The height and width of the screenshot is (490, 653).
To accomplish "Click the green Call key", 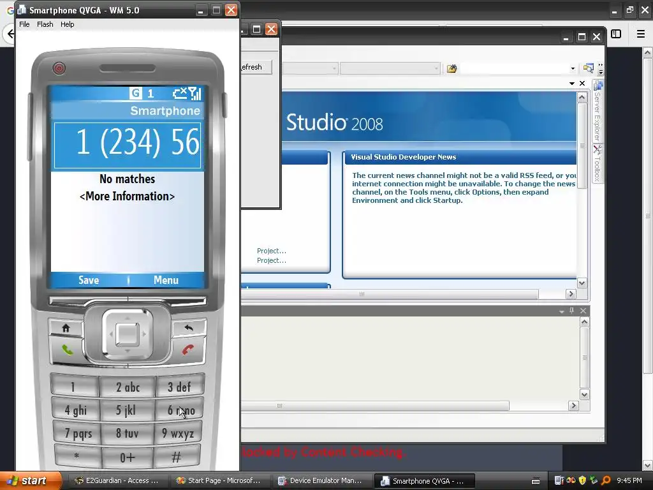I will [66, 350].
